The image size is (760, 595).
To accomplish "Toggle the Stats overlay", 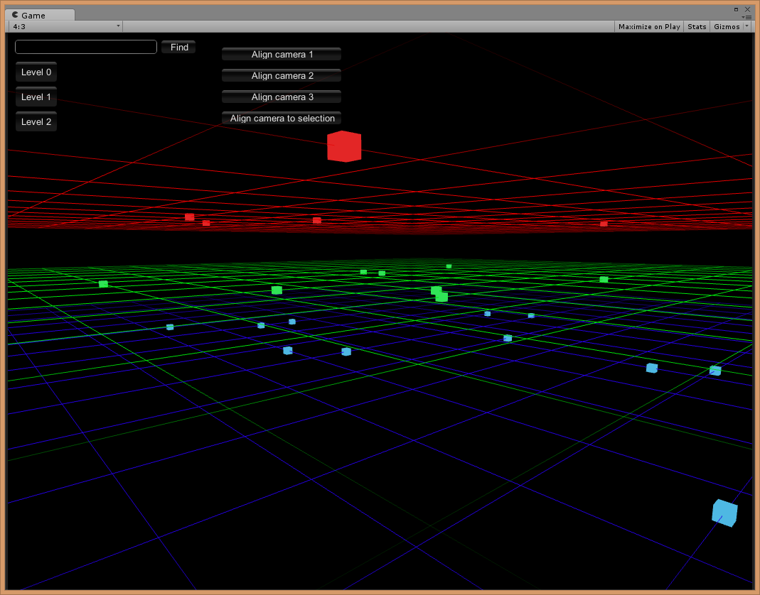I will click(x=697, y=26).
